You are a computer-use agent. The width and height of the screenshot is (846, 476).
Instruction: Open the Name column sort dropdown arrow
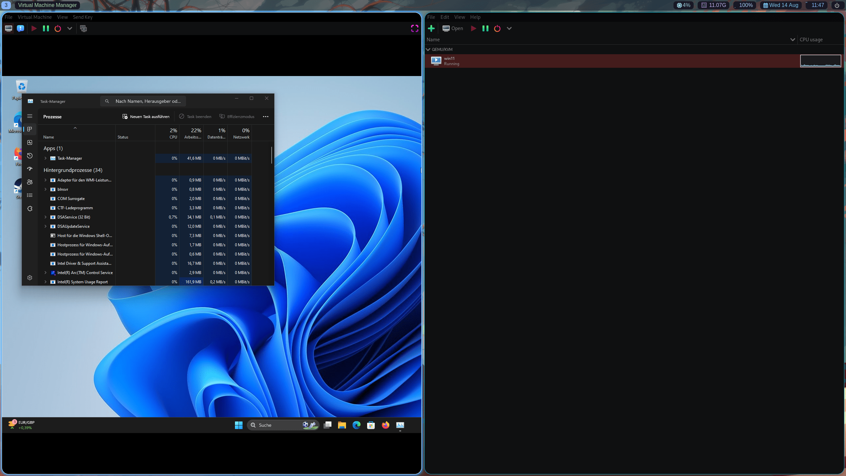[792, 40]
